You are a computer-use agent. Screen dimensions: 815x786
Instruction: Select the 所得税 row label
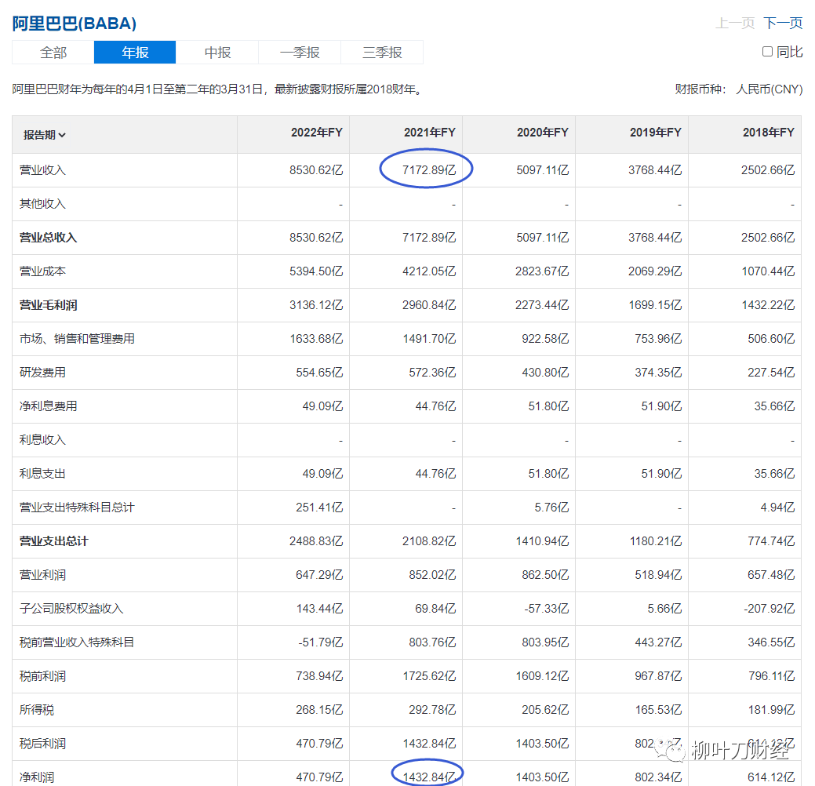point(37,710)
